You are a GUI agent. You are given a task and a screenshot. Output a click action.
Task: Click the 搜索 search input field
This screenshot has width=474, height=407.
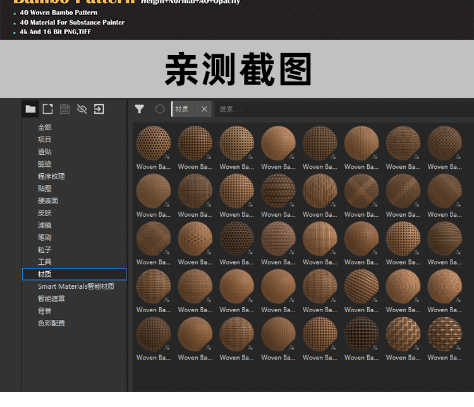tap(341, 109)
